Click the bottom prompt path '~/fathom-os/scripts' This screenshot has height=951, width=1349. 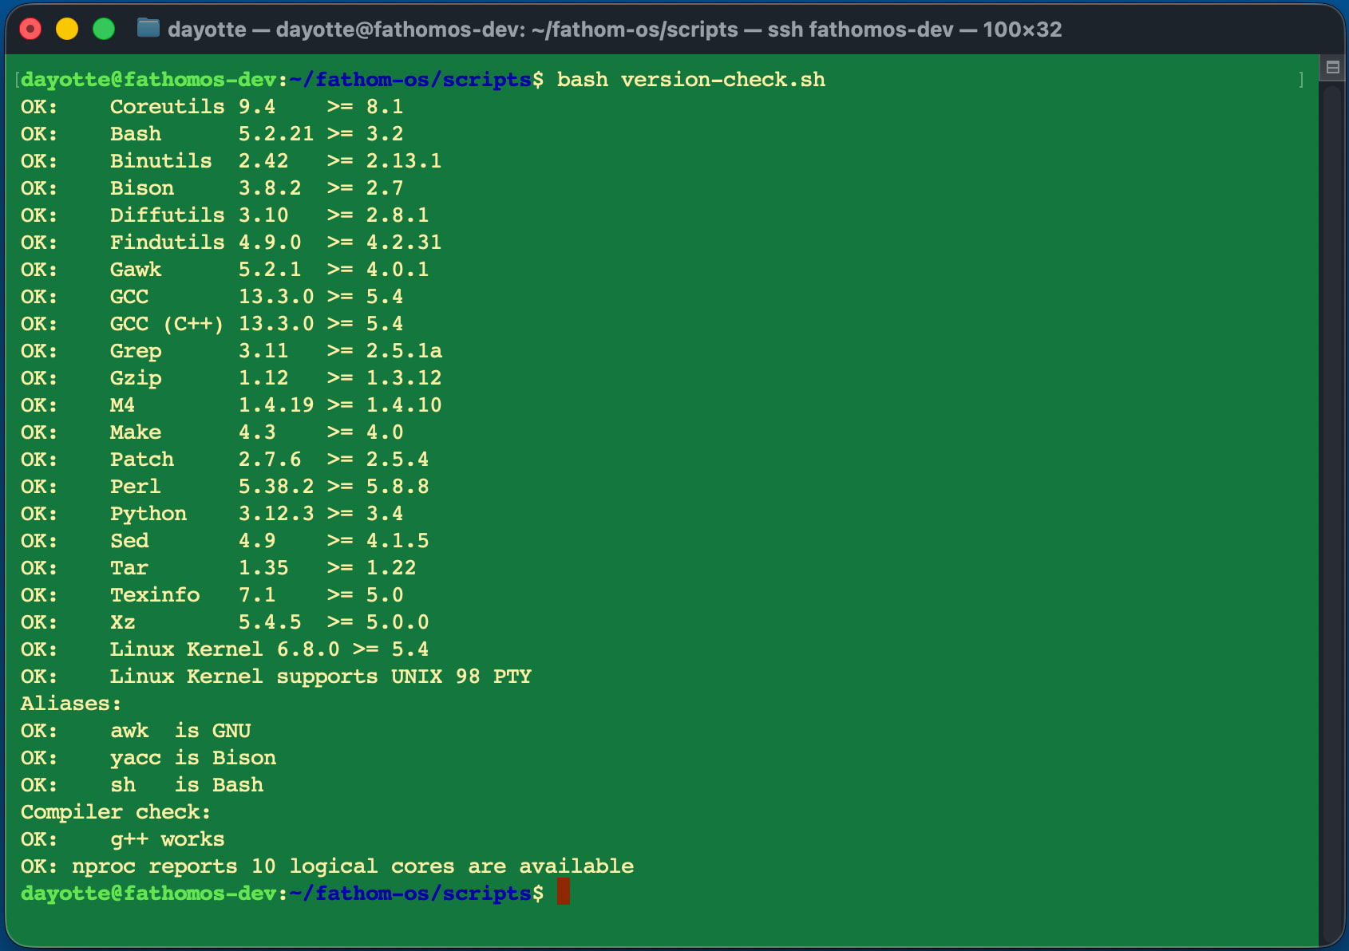tap(411, 894)
